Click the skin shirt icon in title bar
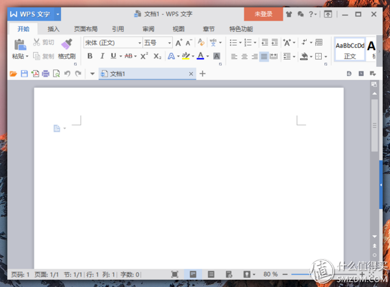The width and height of the screenshot is (390, 287). click(x=289, y=14)
